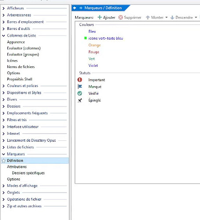Click the forward arrow in the header
Viewport: 200px width, 220px height.
pyautogui.click(x=81, y=8)
